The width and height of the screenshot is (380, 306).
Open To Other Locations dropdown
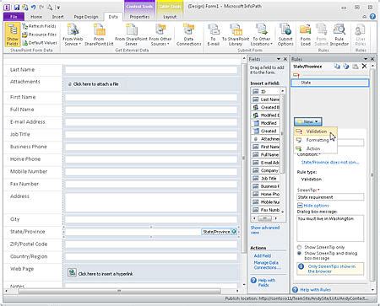[x=262, y=35]
